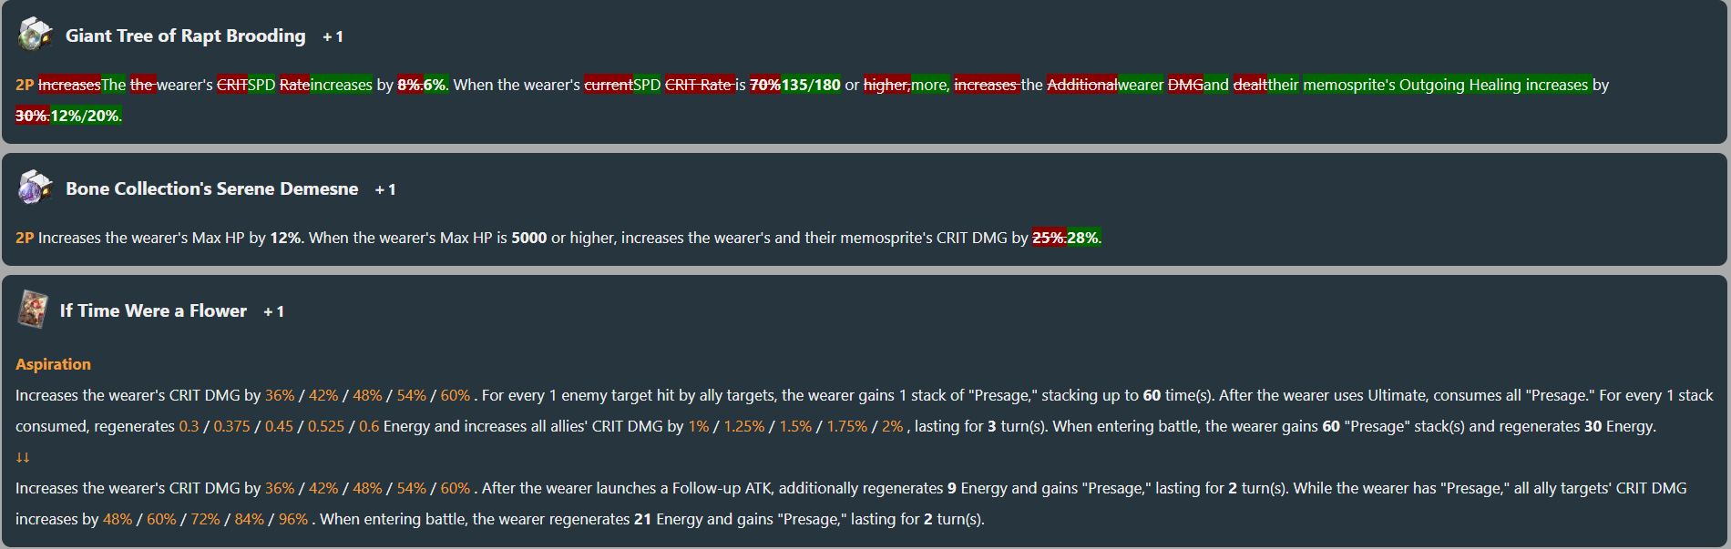The height and width of the screenshot is (549, 1731).
Task: Click the orange double down-arrow change indicator
Action: (23, 457)
